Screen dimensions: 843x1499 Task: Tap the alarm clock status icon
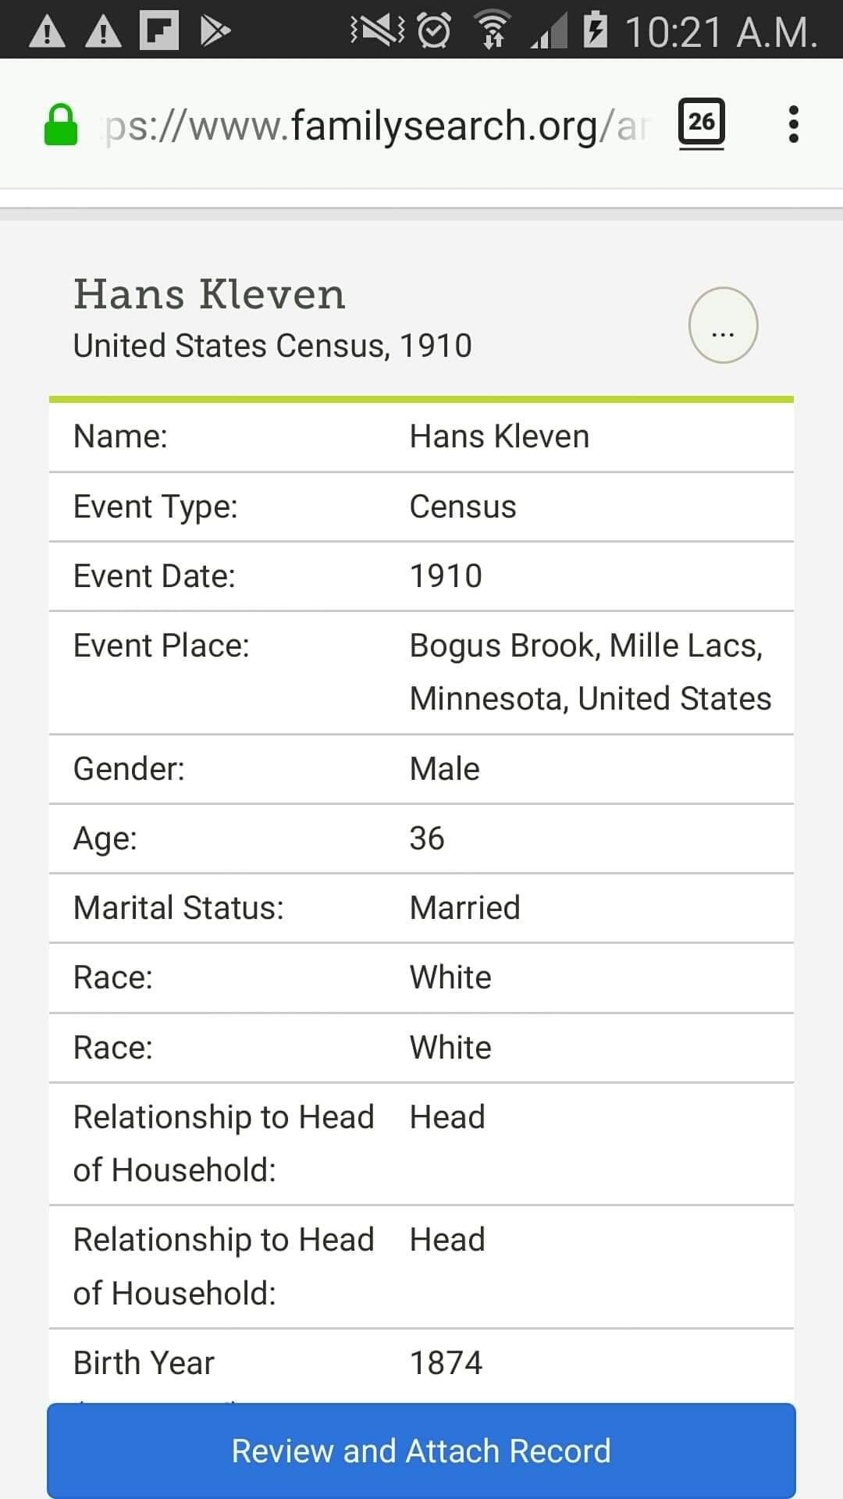click(433, 31)
